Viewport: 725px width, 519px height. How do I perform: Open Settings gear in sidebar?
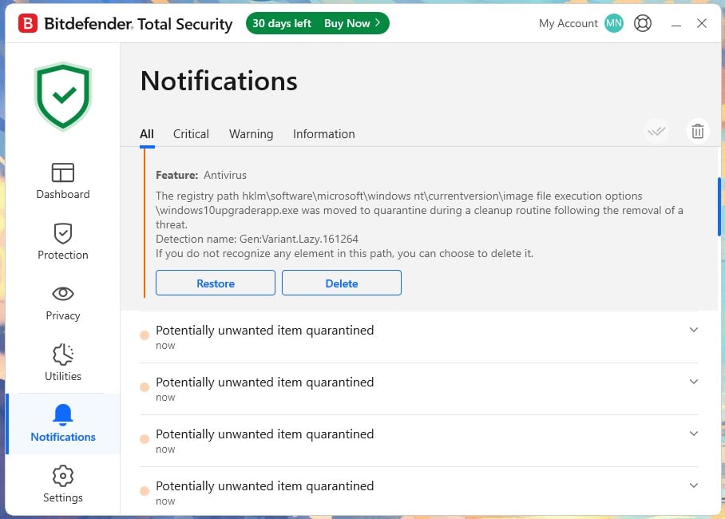63,484
